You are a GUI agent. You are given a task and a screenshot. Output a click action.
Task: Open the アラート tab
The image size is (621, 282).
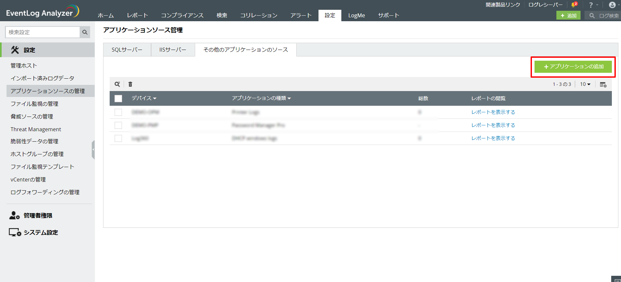301,15
